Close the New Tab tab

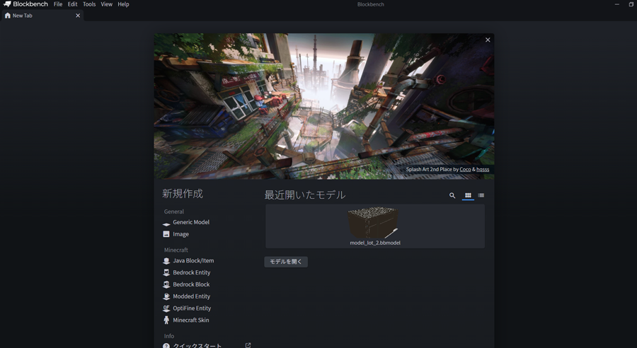click(x=78, y=16)
